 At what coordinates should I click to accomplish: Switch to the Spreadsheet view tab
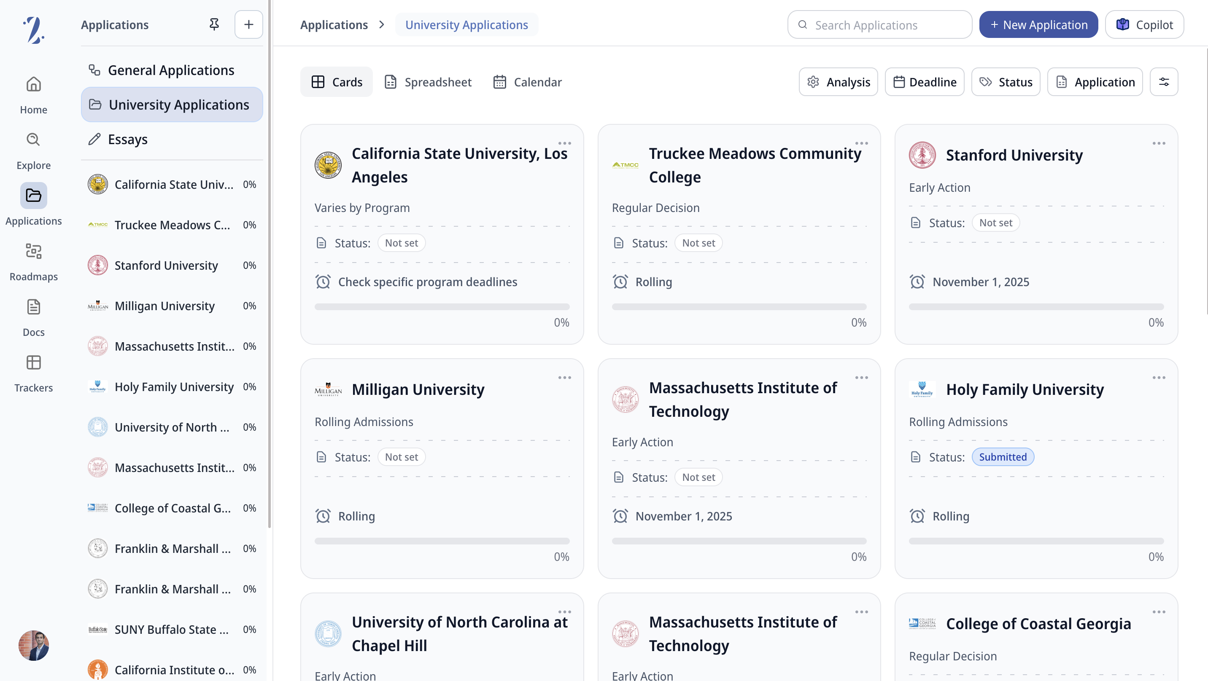pos(428,82)
